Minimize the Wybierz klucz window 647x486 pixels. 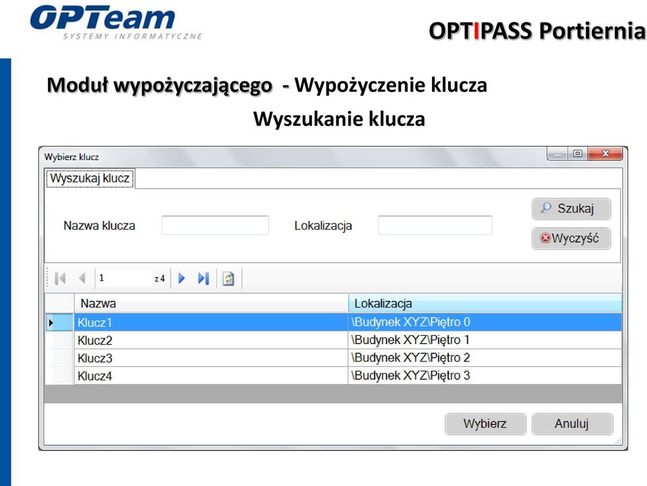(x=557, y=153)
